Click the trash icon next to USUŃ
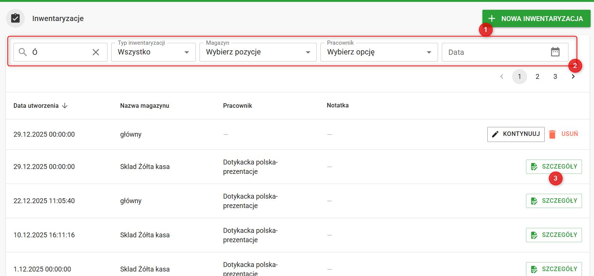Screen dimensions: 594x276 [552, 134]
